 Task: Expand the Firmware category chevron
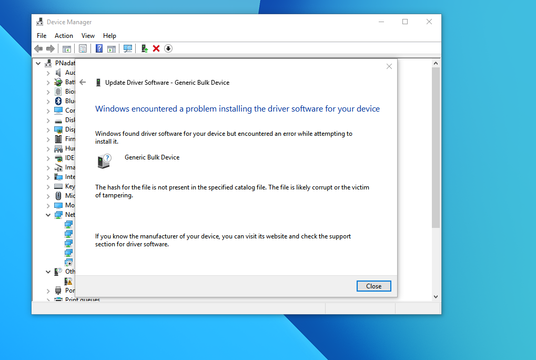tap(48, 139)
